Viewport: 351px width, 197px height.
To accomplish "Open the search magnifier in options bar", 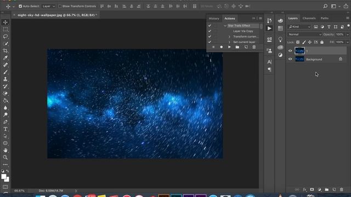I will click(325, 6).
